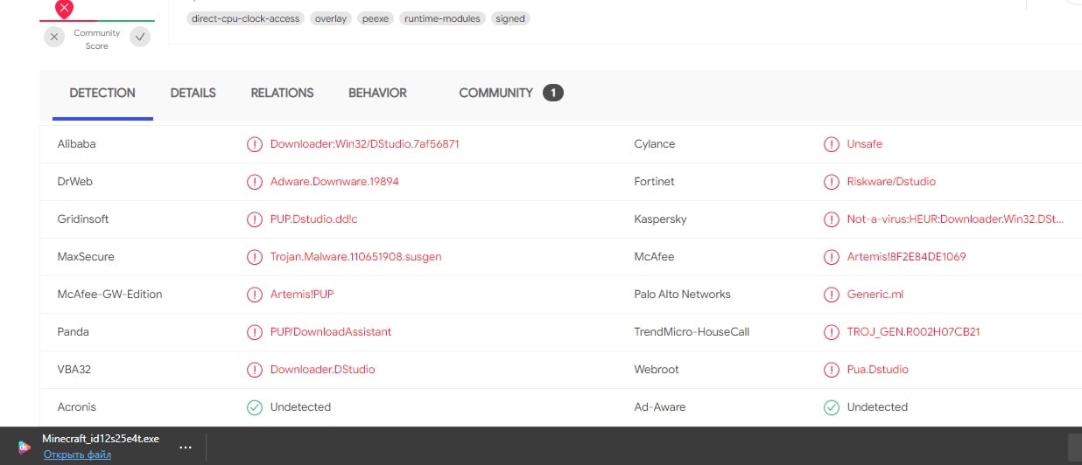Screen dimensions: 1082x465
Task: Click the Alibaba engine name
Action: tap(76, 144)
